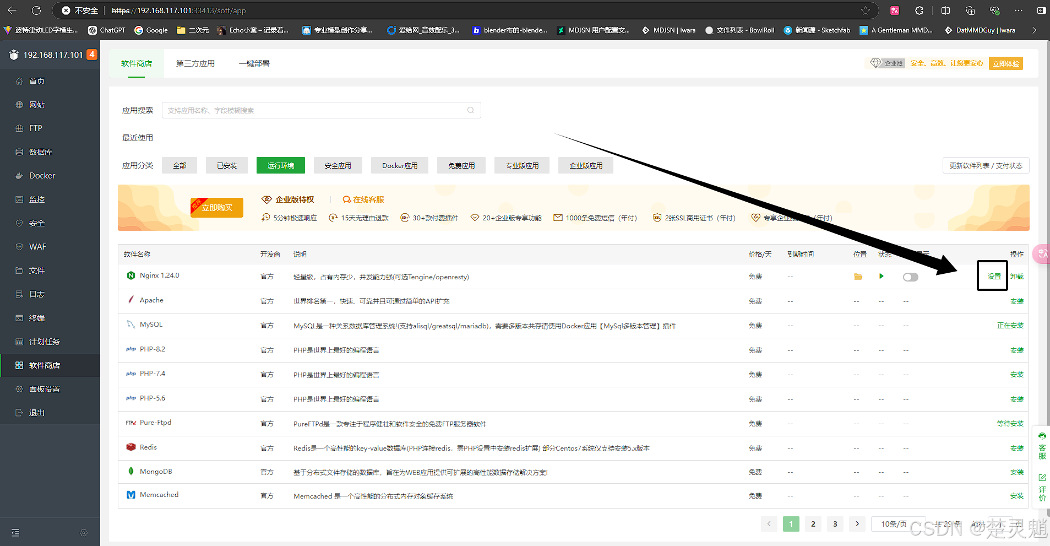
Task: Install MongoDB via 安装 link
Action: click(x=1017, y=472)
